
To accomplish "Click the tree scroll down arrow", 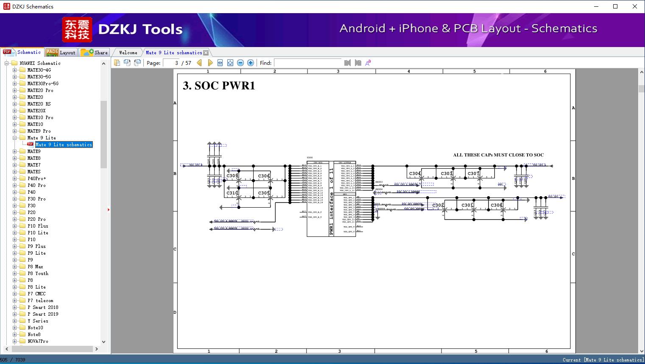I will [x=103, y=342].
